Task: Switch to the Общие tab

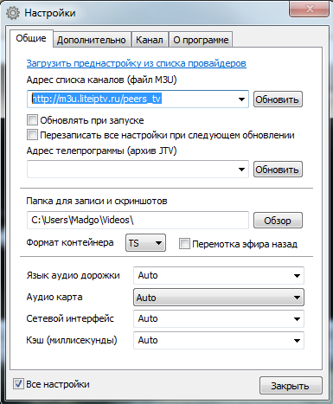Action: click(x=31, y=38)
